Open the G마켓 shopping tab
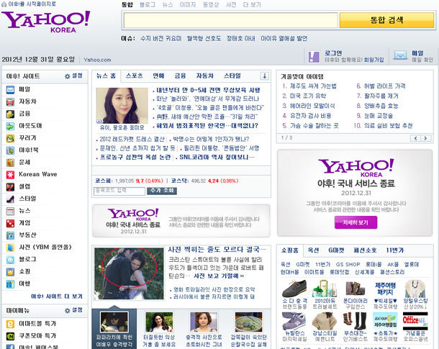439x349 pixels. coord(336,250)
